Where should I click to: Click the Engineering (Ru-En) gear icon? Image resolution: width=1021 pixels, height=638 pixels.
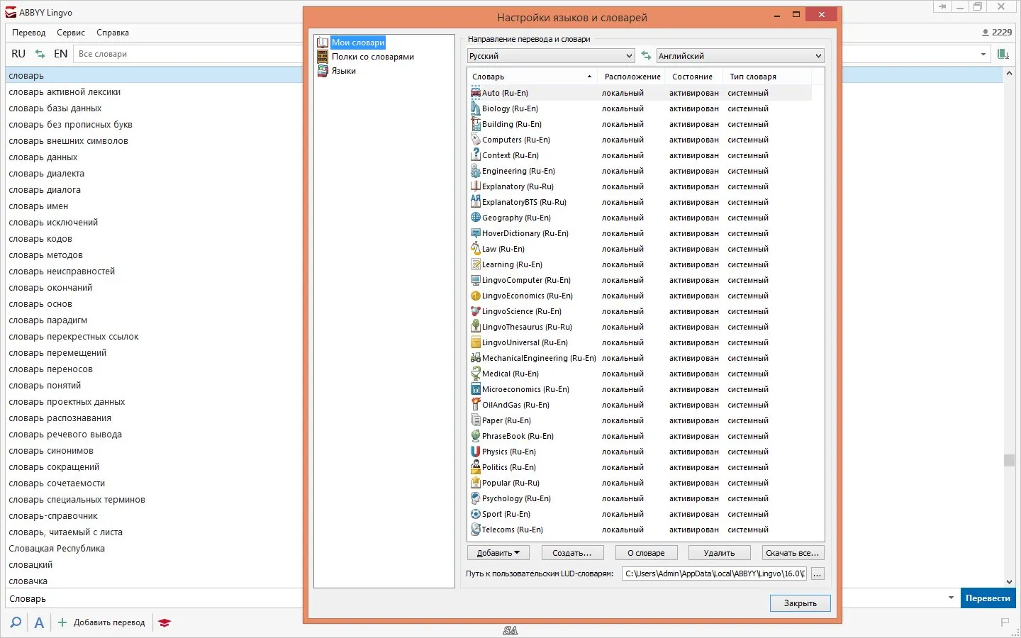tap(476, 170)
